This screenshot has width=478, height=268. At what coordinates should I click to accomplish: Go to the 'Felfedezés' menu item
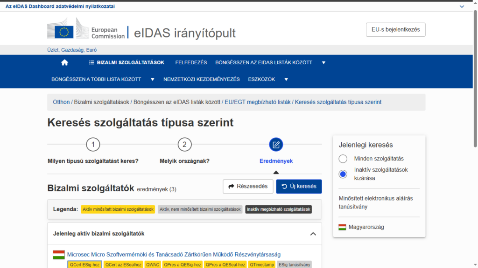(191, 63)
